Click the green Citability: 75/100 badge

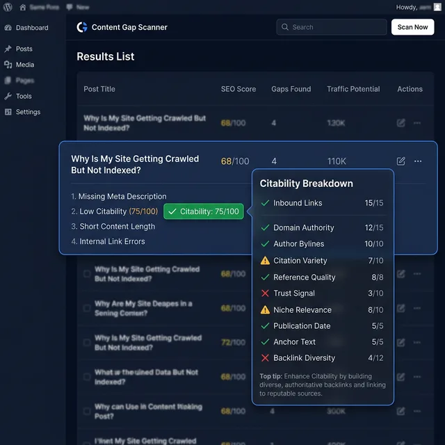tap(204, 211)
